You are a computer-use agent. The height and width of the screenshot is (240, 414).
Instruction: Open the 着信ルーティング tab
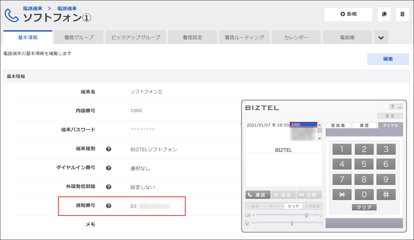click(x=244, y=37)
